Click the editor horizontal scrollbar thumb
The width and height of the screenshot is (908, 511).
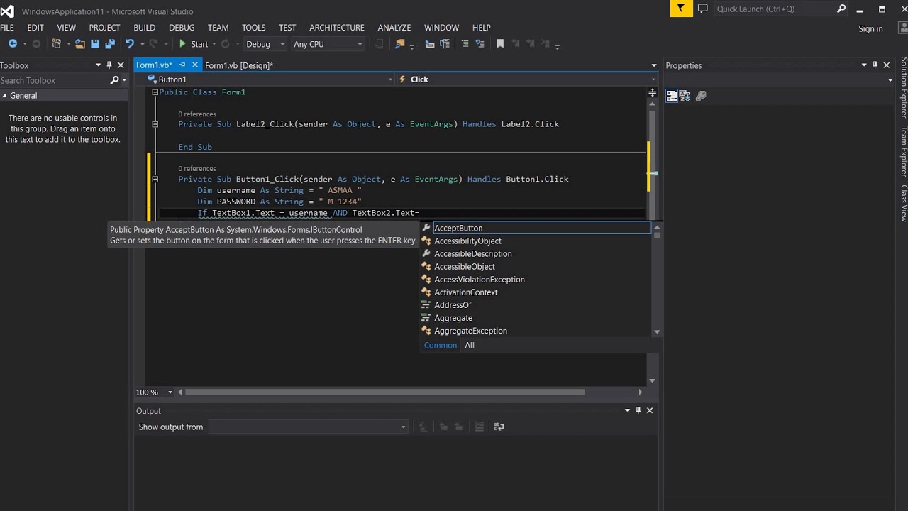pyautogui.click(x=385, y=392)
